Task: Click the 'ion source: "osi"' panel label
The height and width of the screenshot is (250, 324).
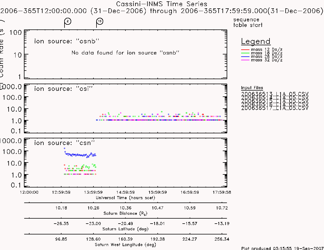Action: coord(63,89)
